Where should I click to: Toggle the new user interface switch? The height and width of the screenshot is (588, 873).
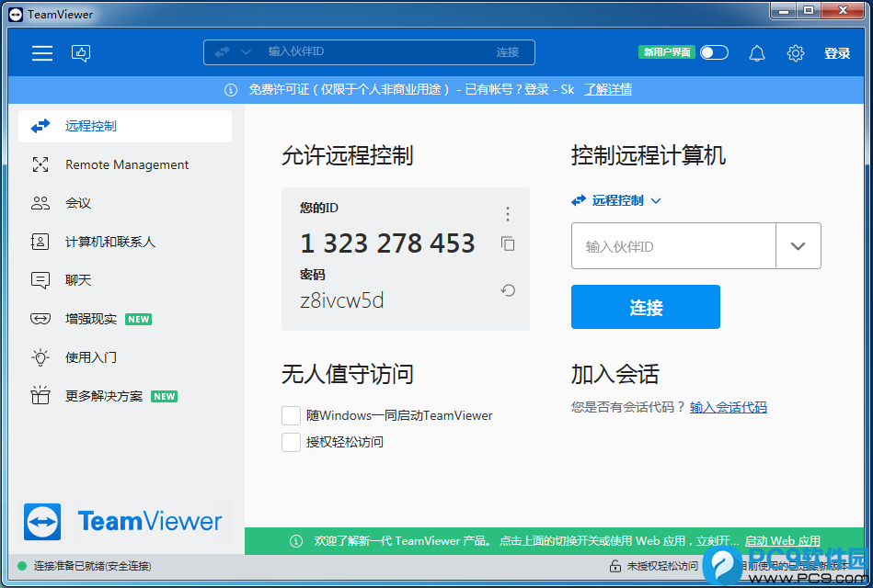714,52
